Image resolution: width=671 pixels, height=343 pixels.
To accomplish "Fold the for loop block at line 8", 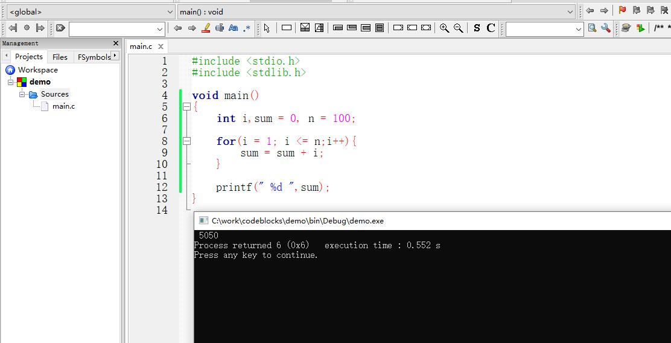I will point(186,141).
